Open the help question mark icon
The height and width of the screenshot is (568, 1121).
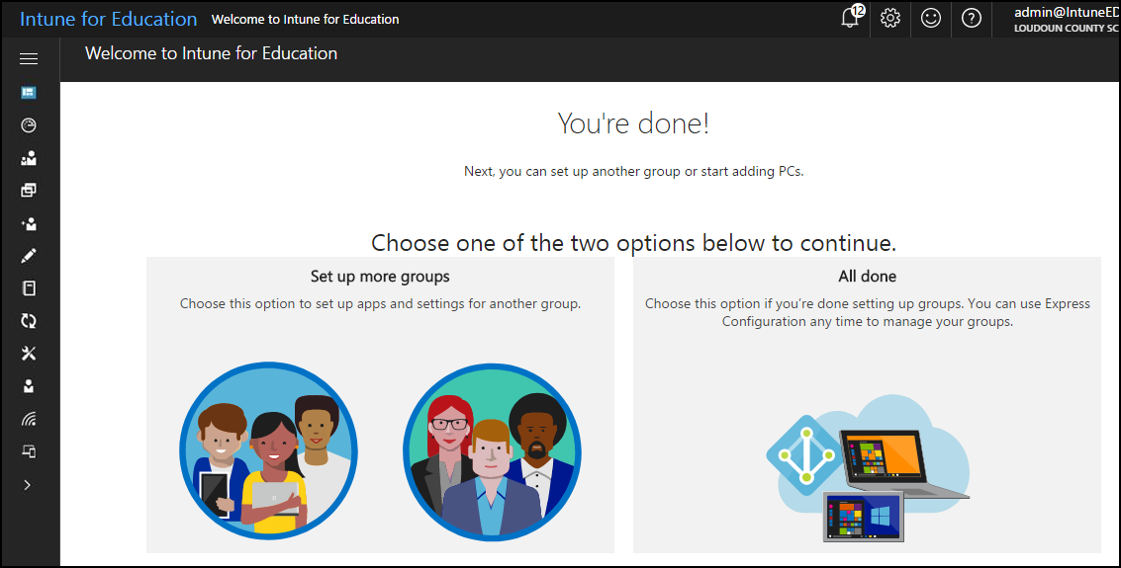point(972,18)
